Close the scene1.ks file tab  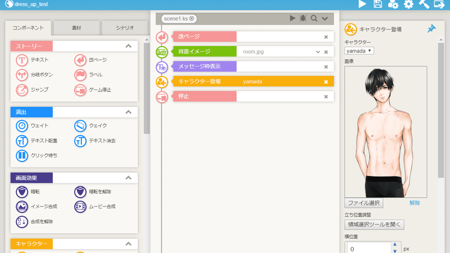pos(192,18)
